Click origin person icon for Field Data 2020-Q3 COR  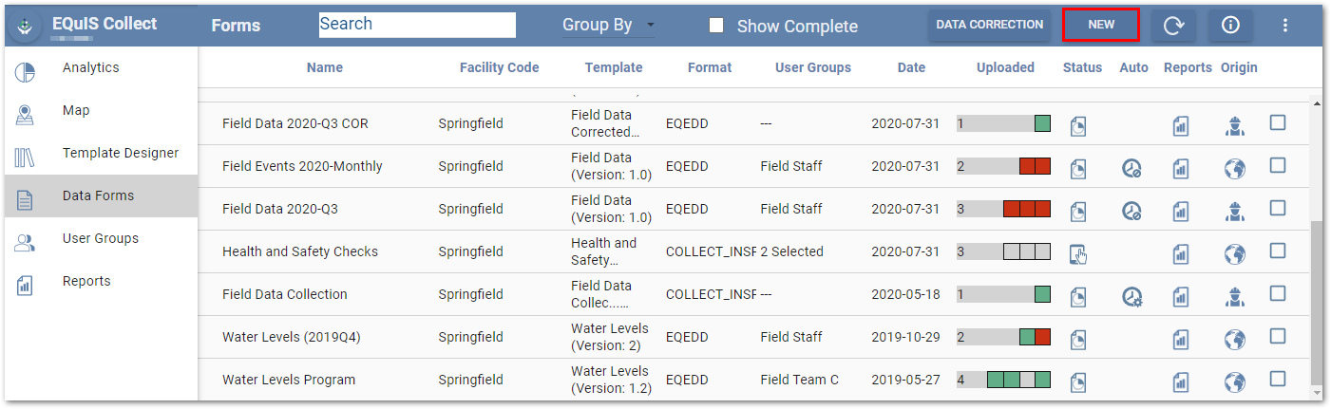1234,125
